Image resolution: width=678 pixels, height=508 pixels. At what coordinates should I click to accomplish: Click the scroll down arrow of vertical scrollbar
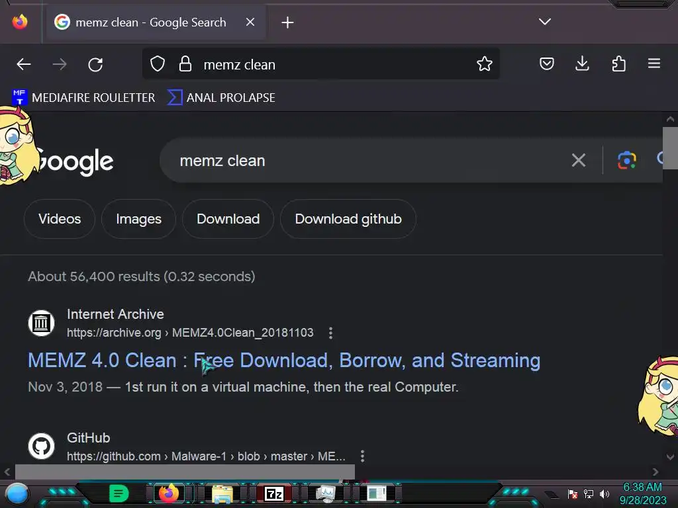click(670, 456)
